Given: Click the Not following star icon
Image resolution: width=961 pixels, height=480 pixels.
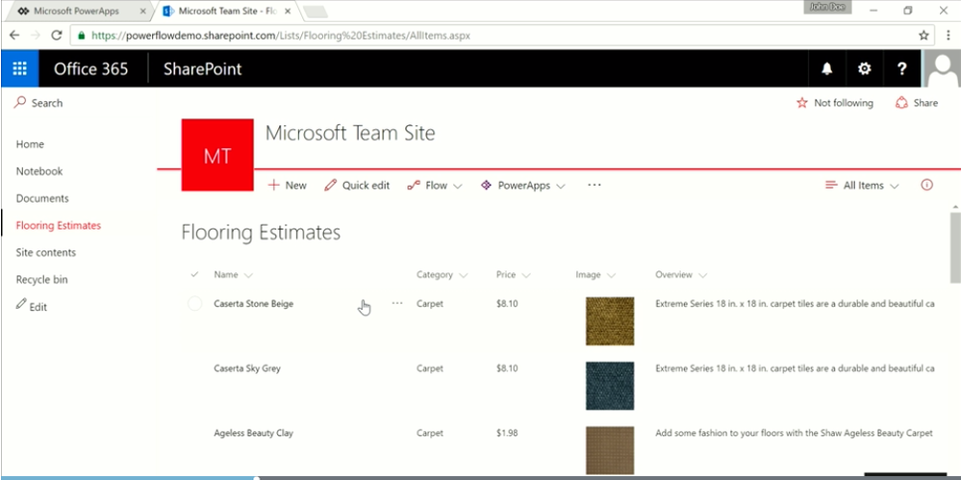Looking at the screenshot, I should click(801, 103).
